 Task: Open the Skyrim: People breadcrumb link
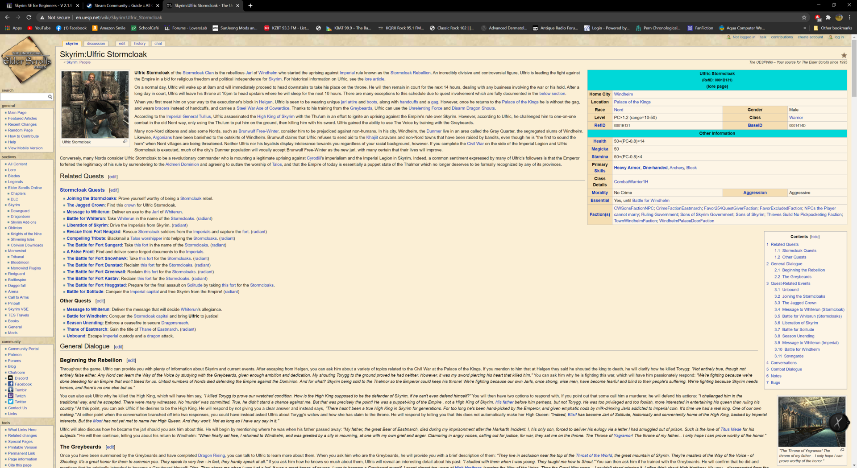point(78,62)
